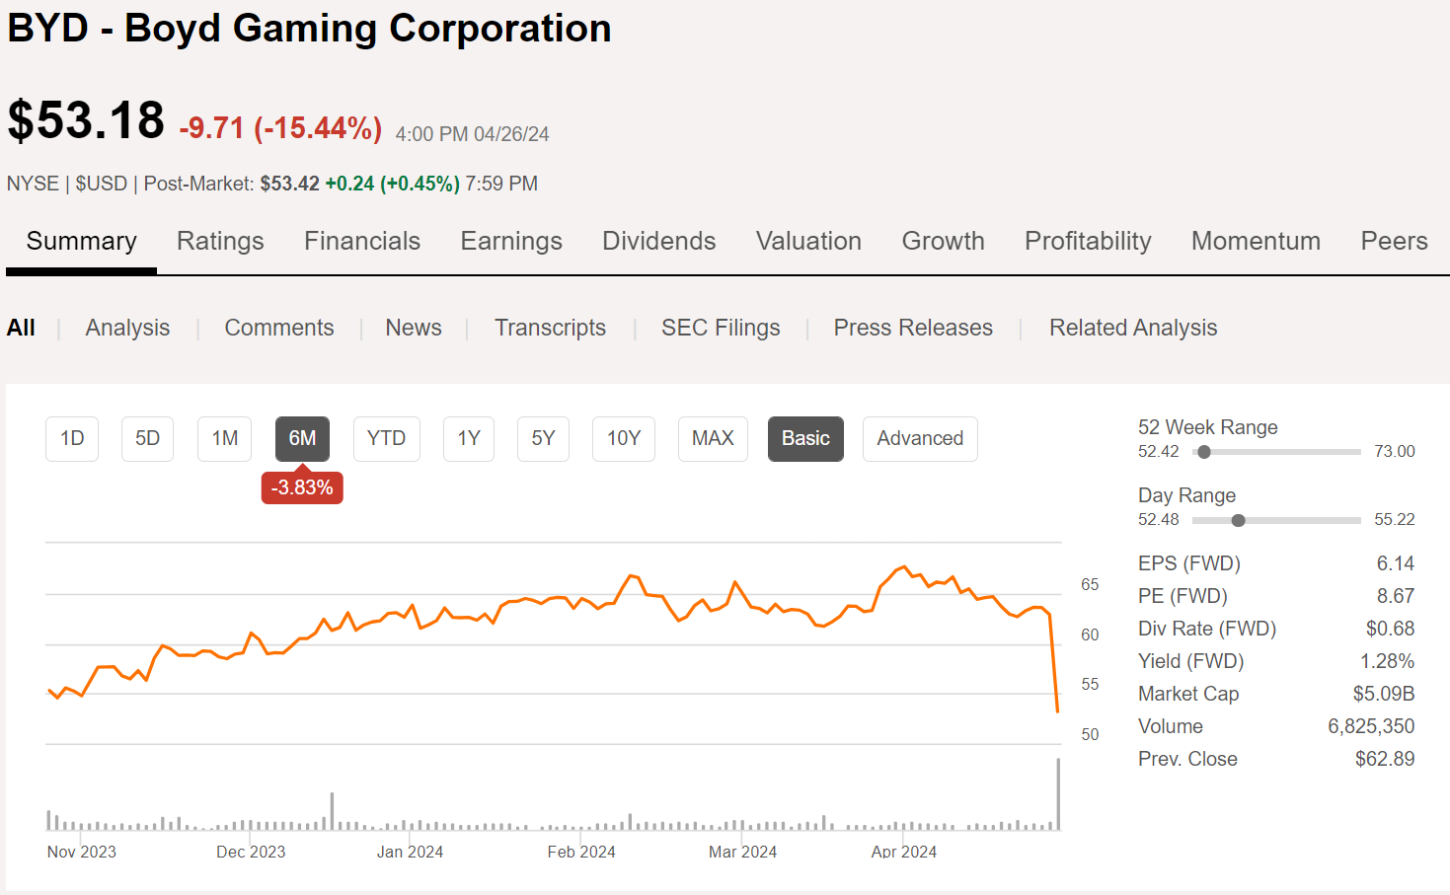Viewport: 1450px width, 895px height.
Task: Show MAX price history
Action: [712, 439]
